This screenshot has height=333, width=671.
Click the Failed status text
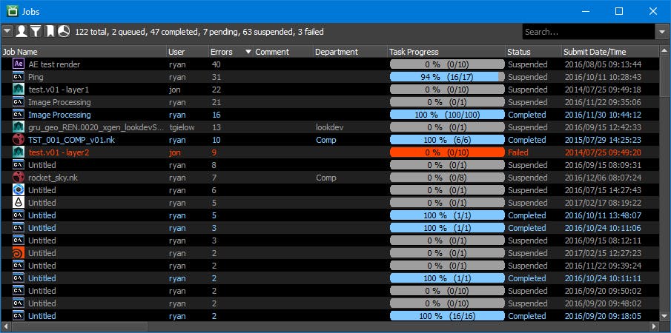pos(518,152)
